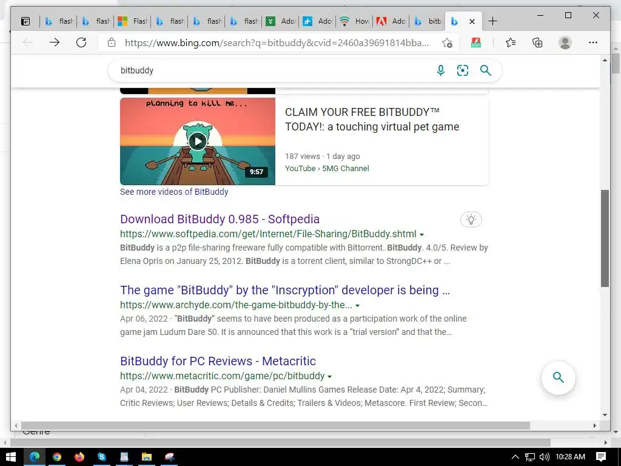Viewport: 621px width, 466px height.
Task: Click the page vertical scrollbar thumb
Action: [x=605, y=238]
